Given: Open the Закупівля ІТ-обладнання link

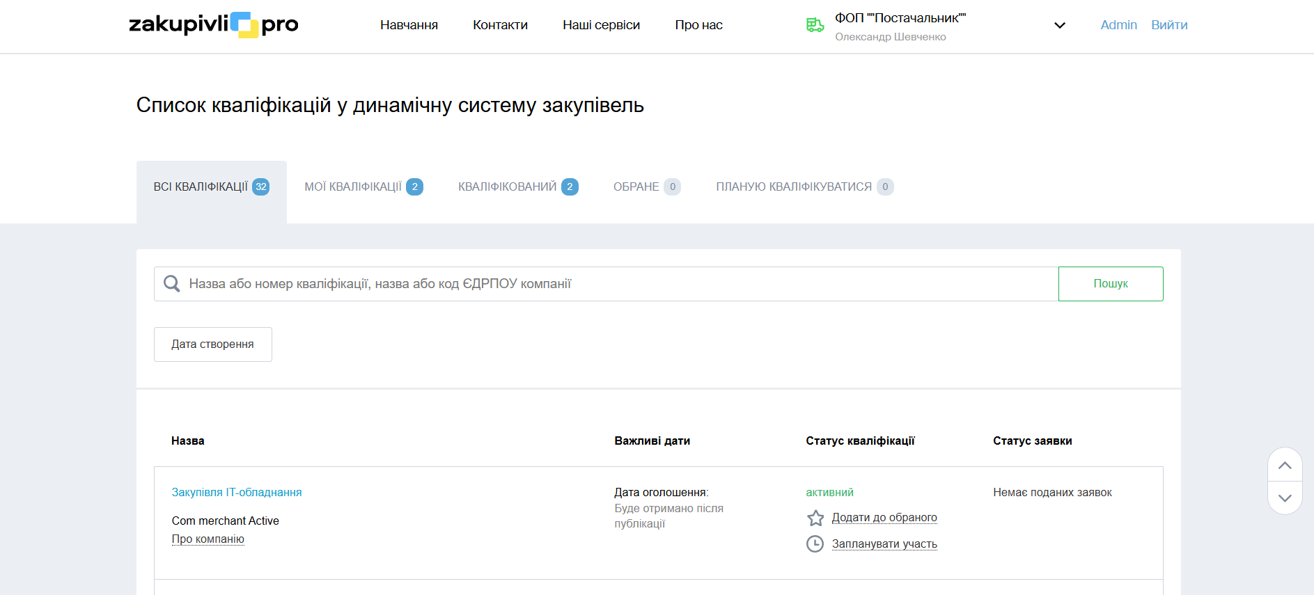Looking at the screenshot, I should tap(237, 492).
